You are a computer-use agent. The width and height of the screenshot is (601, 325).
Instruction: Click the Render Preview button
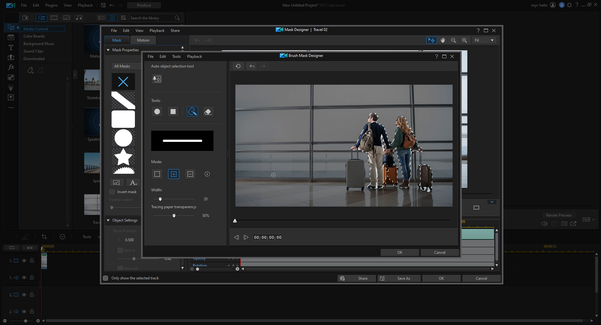(x=558, y=215)
